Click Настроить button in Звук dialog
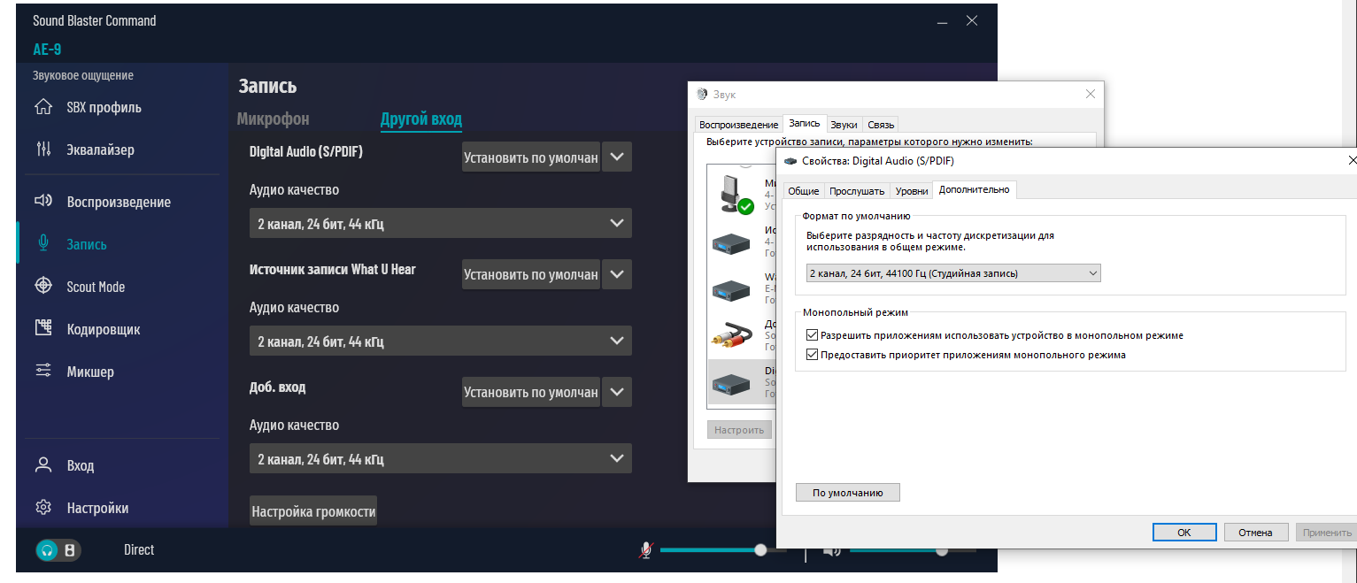 click(739, 430)
